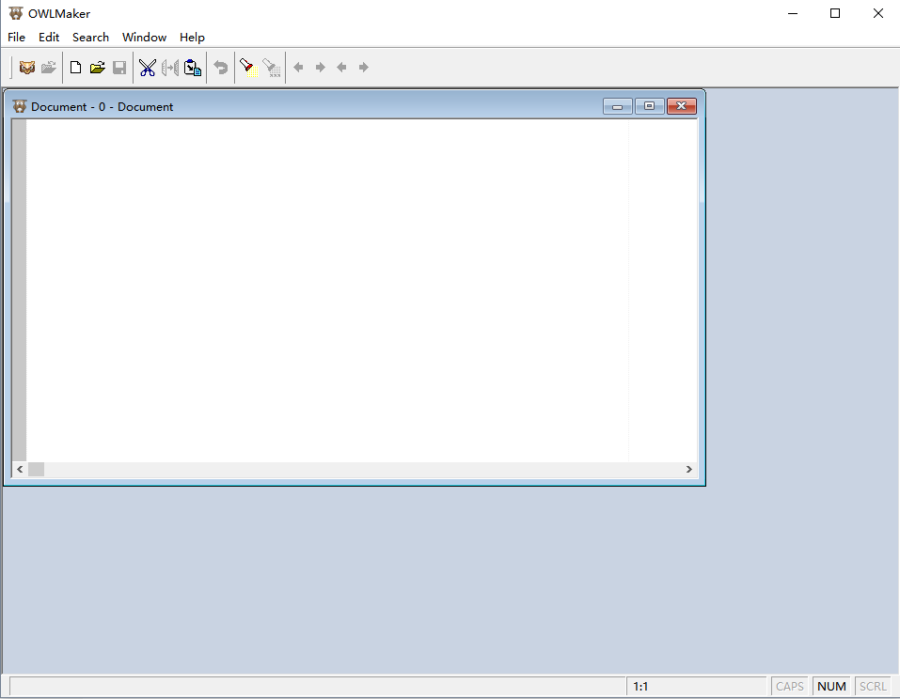Click the CAPS indicator in status bar
Image resolution: width=900 pixels, height=699 pixels.
(789, 687)
